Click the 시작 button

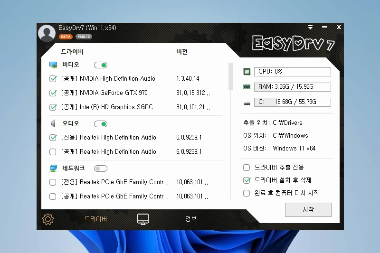308,210
